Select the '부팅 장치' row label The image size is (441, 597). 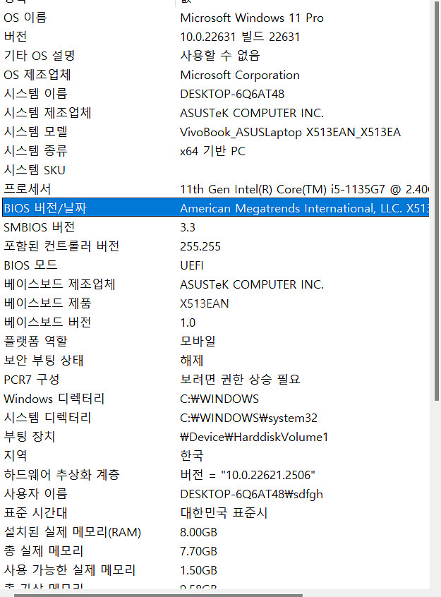30,436
